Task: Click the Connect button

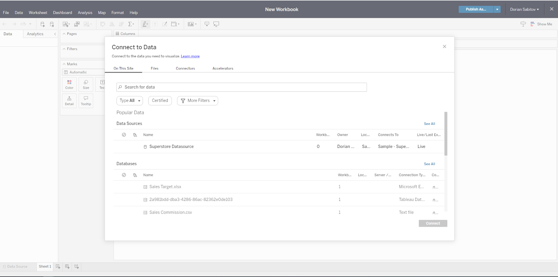Action: click(x=433, y=223)
